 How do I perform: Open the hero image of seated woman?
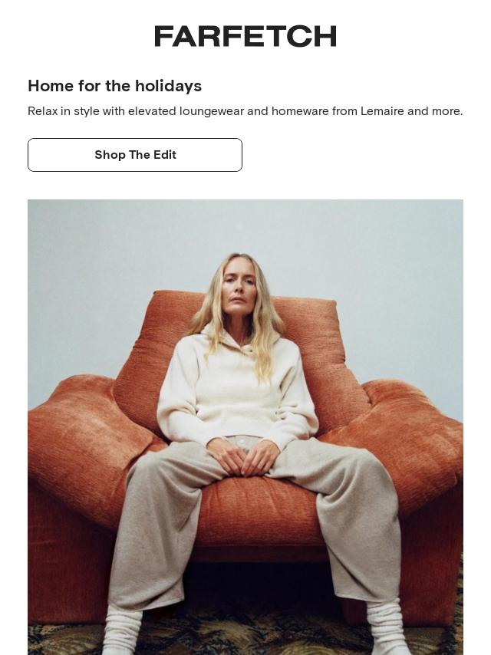point(245,427)
